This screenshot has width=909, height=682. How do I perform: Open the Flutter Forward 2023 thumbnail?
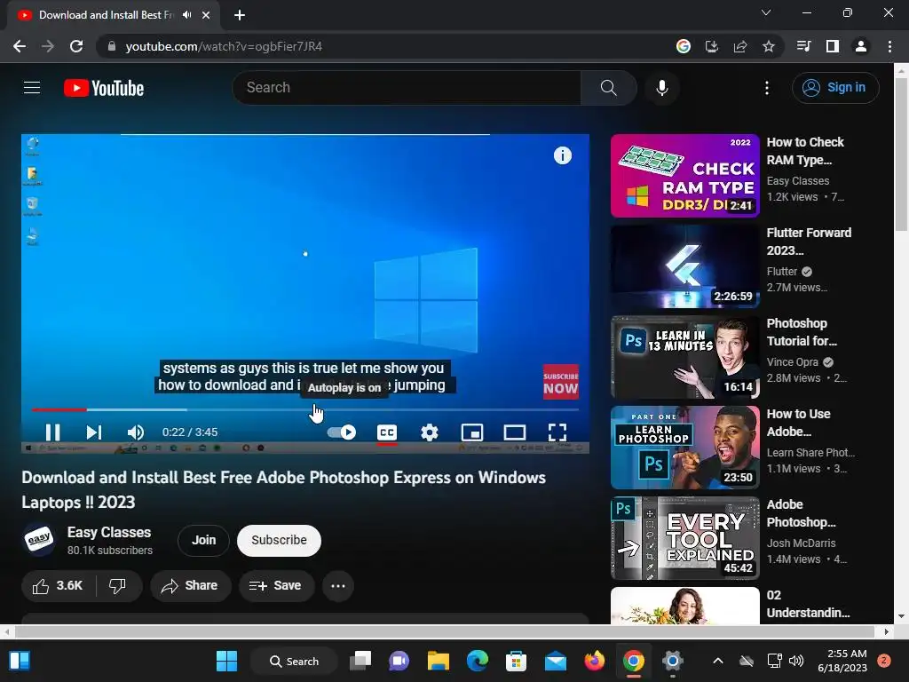click(684, 266)
